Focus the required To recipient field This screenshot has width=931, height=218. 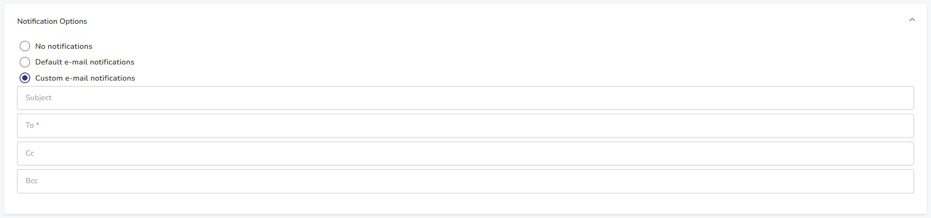[x=465, y=126]
